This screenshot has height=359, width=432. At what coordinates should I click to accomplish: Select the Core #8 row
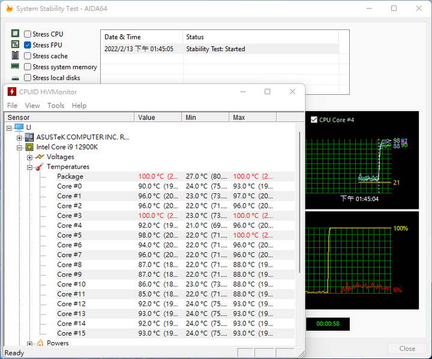point(175,264)
